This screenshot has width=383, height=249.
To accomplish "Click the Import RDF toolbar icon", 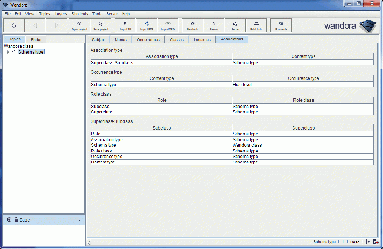I will point(146,25).
